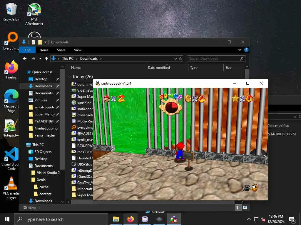Switch to large icons view layout icon
Image resolution: width=301 pixels, height=225 pixels.
coord(245,207)
